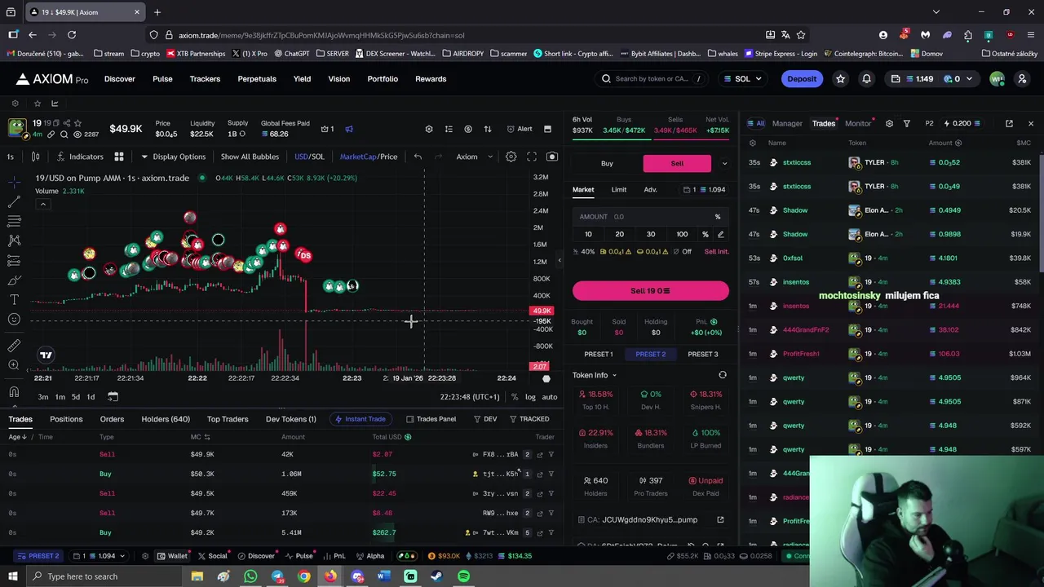The image size is (1044, 587).
Task: Edit sell preset amounts pencil
Action: click(720, 234)
